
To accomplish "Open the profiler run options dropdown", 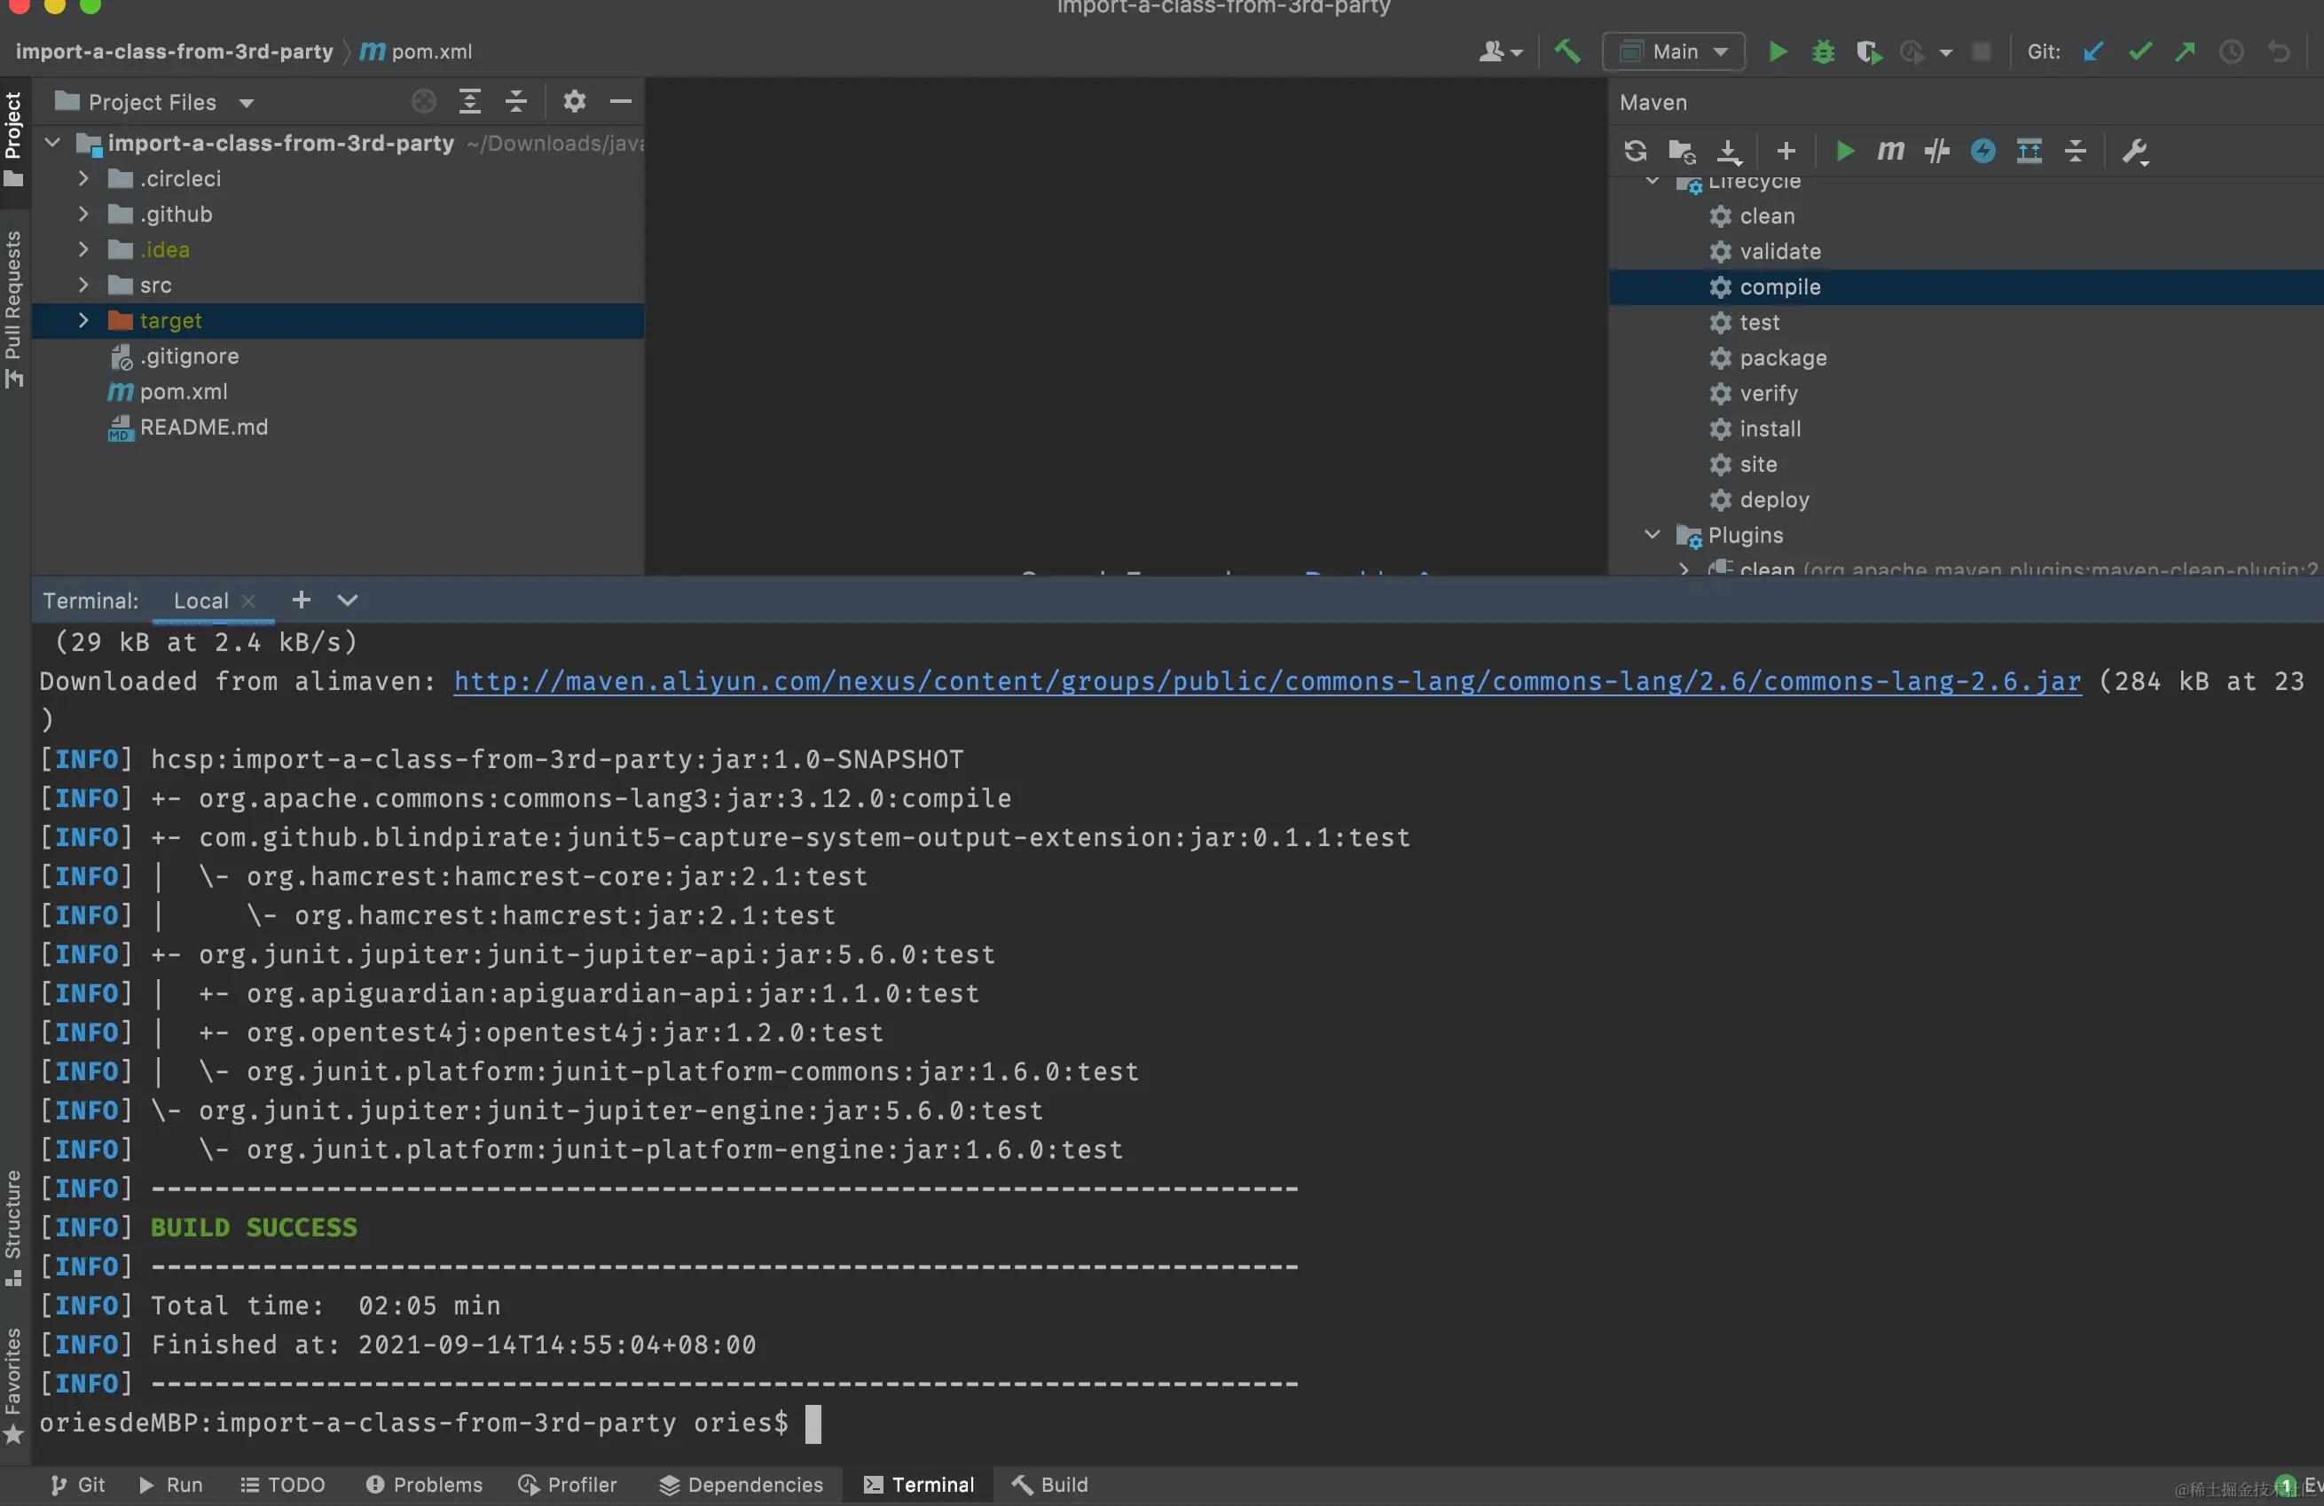I will 1945,52.
